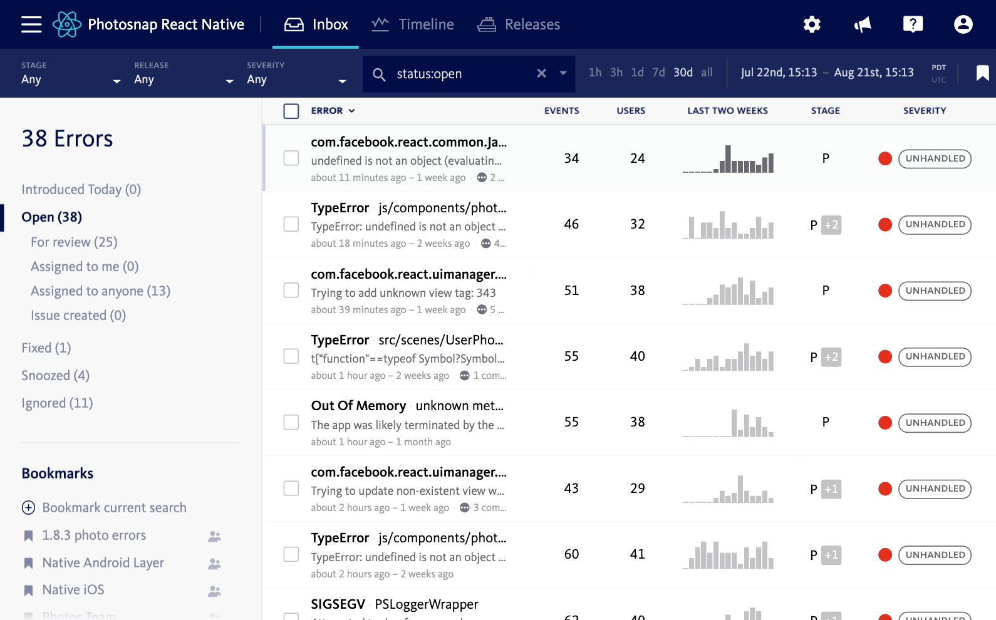Open the Jul 22nd – Aug 21st date range

[x=827, y=73]
